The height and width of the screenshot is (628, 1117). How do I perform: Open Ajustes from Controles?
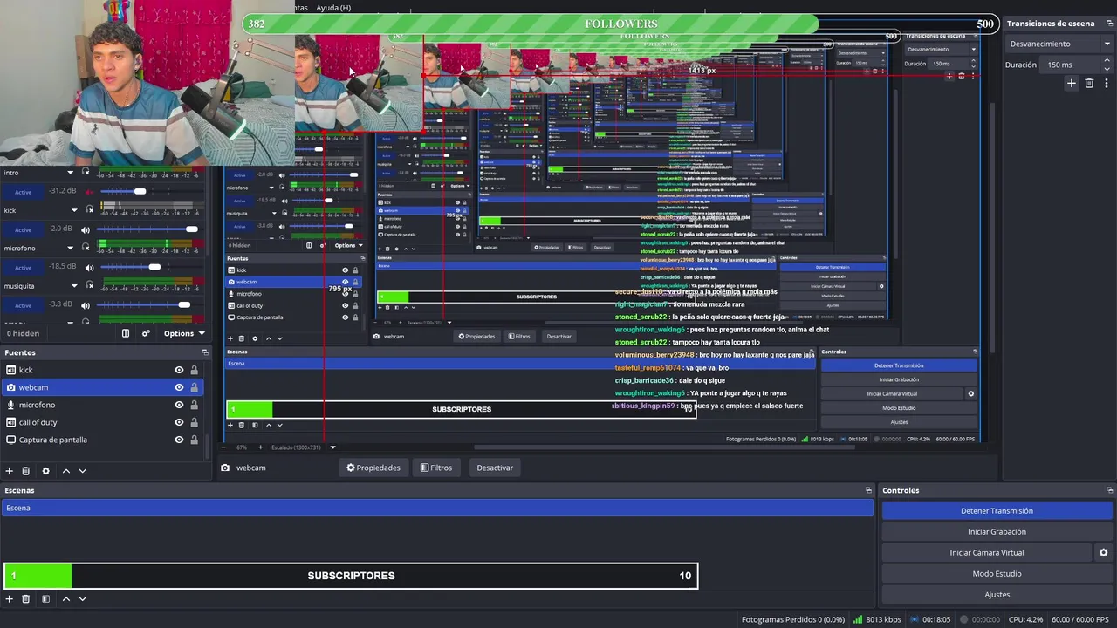click(997, 594)
